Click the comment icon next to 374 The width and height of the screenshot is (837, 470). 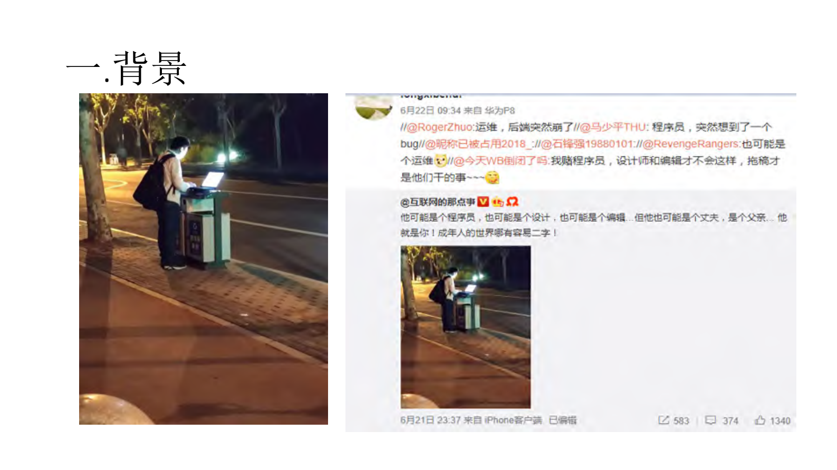(x=710, y=420)
